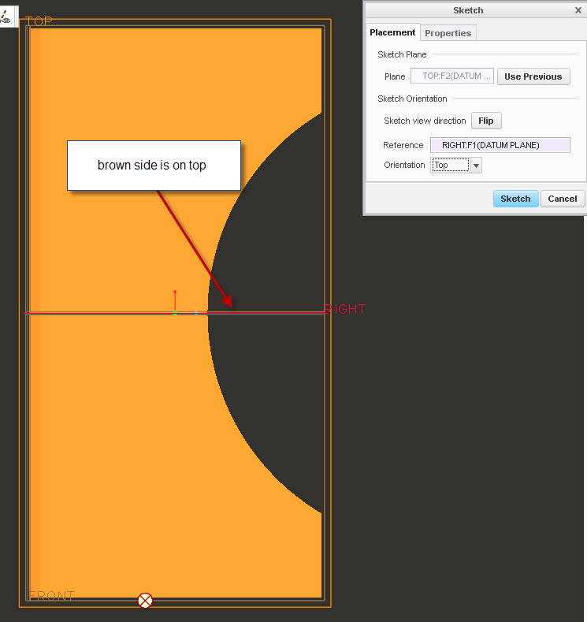The image size is (587, 622).
Task: Open the Properties tab
Action: [448, 33]
